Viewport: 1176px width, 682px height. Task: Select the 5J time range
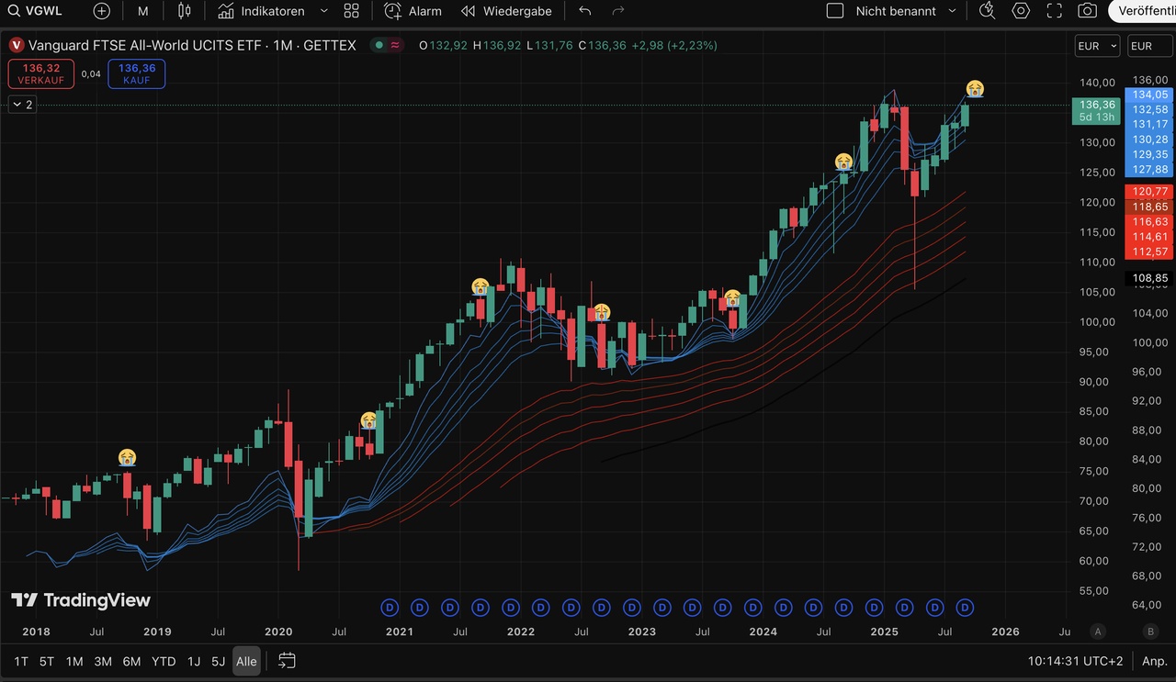tap(218, 661)
